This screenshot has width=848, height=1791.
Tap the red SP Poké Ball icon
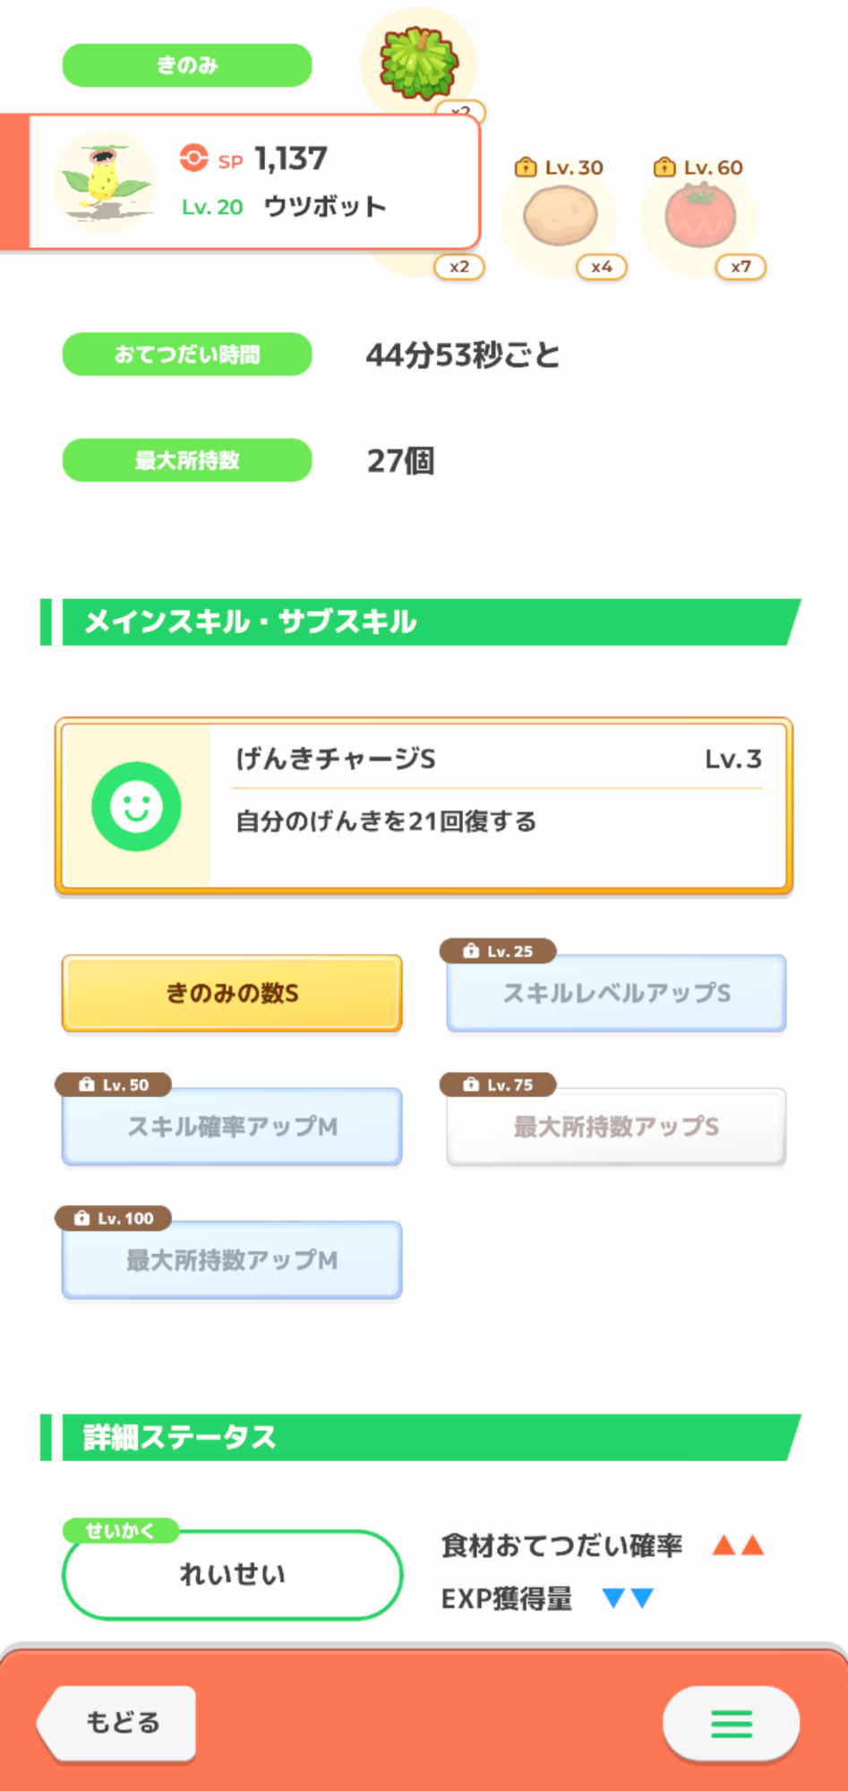[x=193, y=159]
